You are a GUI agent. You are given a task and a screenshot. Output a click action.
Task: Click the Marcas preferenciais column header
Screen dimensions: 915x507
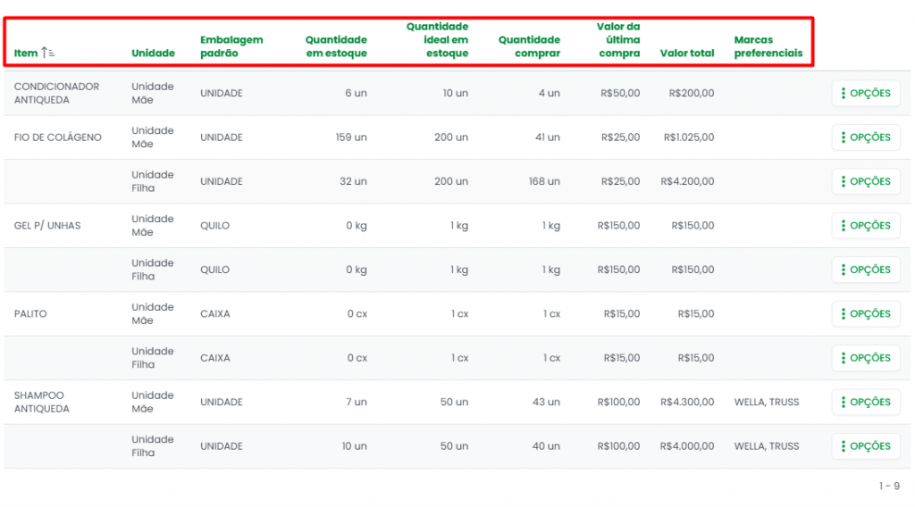[x=768, y=46]
